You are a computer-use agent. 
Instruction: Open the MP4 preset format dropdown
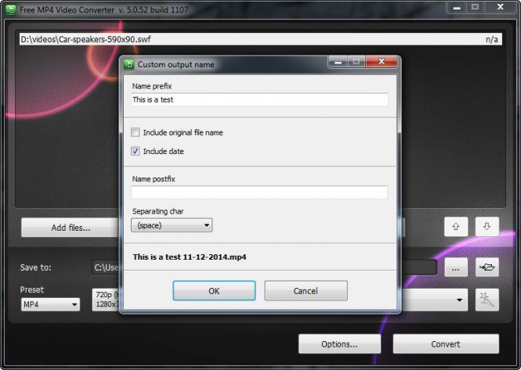point(50,304)
